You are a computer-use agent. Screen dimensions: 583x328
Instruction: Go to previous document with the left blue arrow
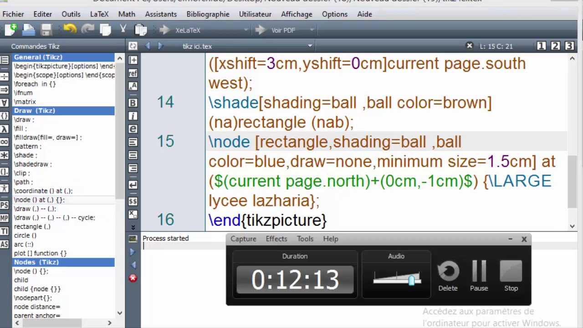[148, 46]
